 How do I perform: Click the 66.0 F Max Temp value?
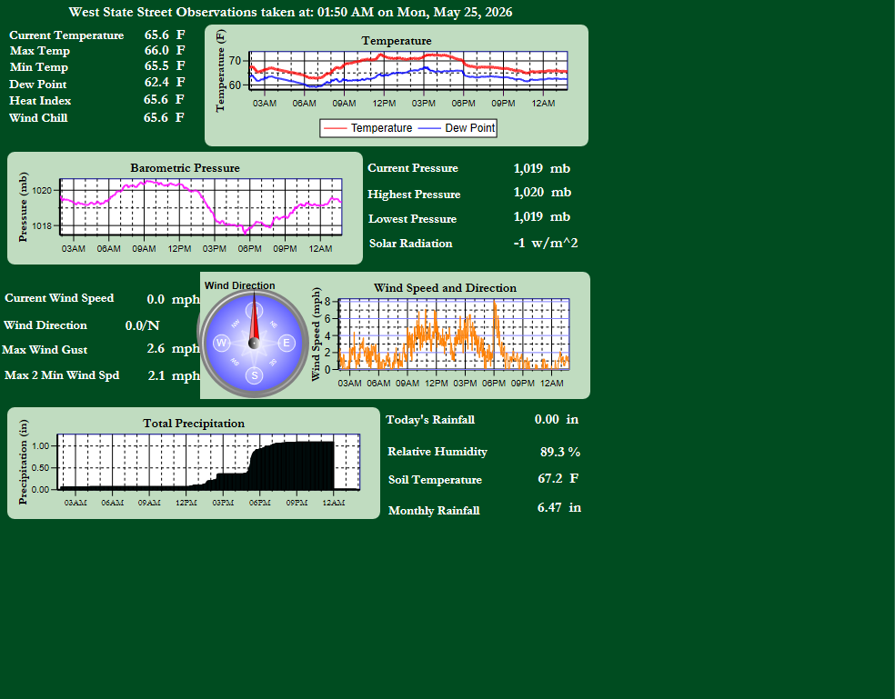165,51
